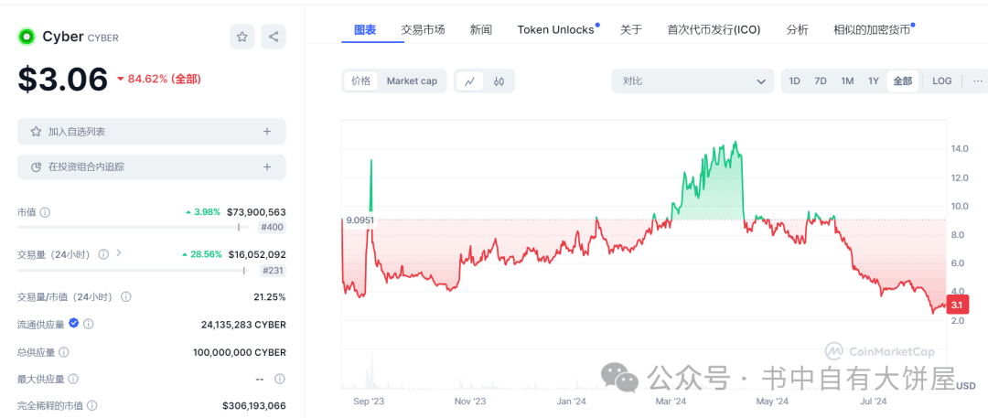Open the info icon after 最大供应量 value
988x418 pixels.
(x=280, y=379)
